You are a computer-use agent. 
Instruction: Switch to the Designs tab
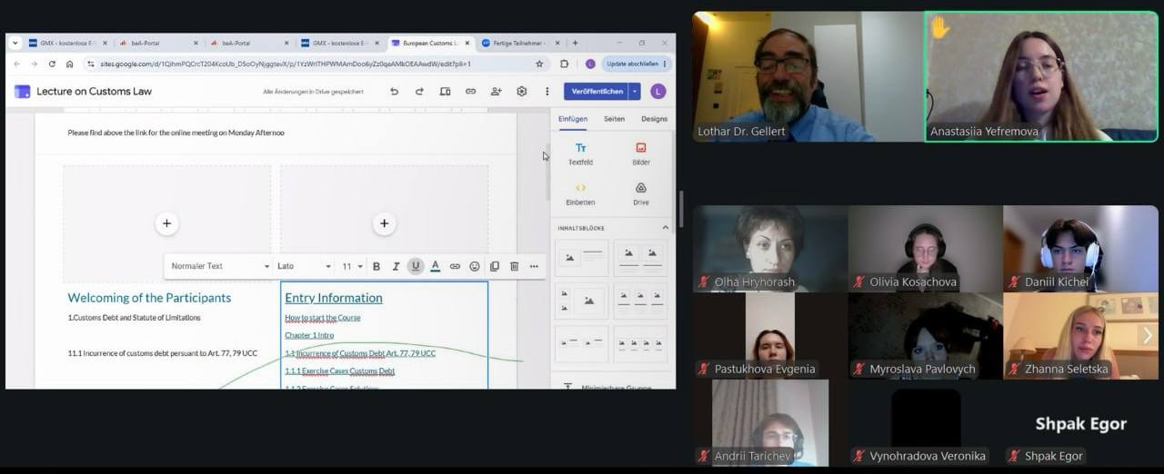coord(654,119)
